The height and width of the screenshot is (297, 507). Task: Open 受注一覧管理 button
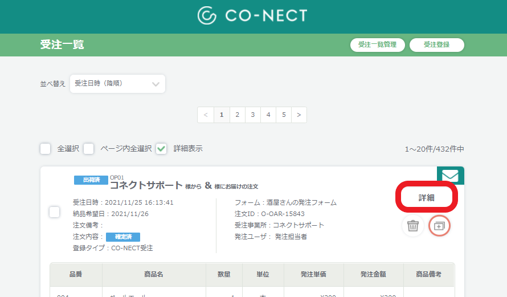(377, 44)
